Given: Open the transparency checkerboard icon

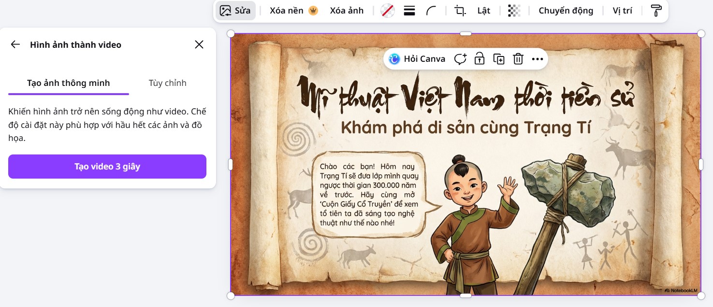Looking at the screenshot, I should coord(514,10).
